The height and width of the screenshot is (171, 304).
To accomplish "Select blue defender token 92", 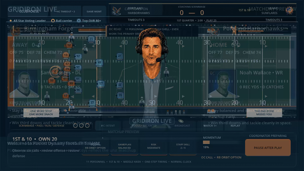I will coord(78,56).
